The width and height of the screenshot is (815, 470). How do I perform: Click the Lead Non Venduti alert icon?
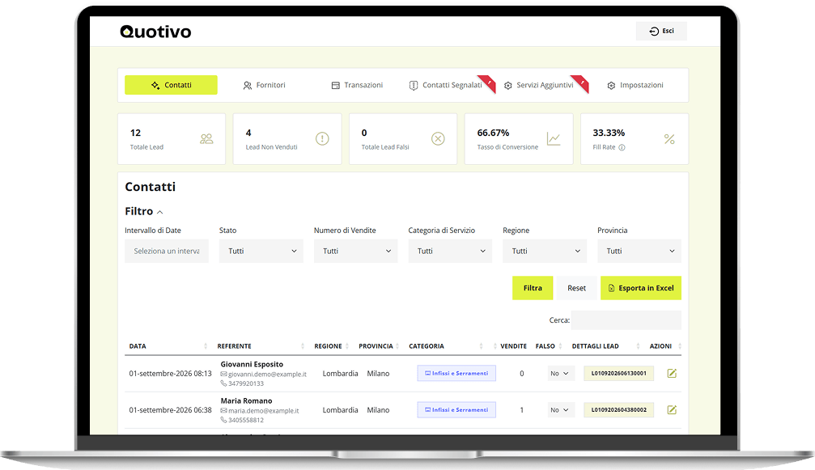point(322,138)
